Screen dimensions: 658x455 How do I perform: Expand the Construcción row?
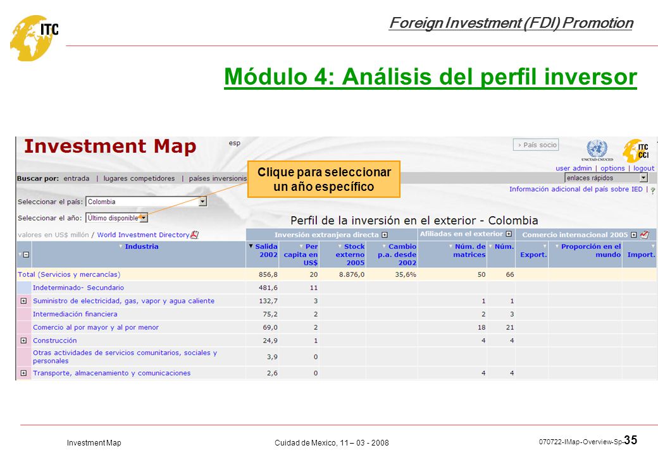coord(23,341)
